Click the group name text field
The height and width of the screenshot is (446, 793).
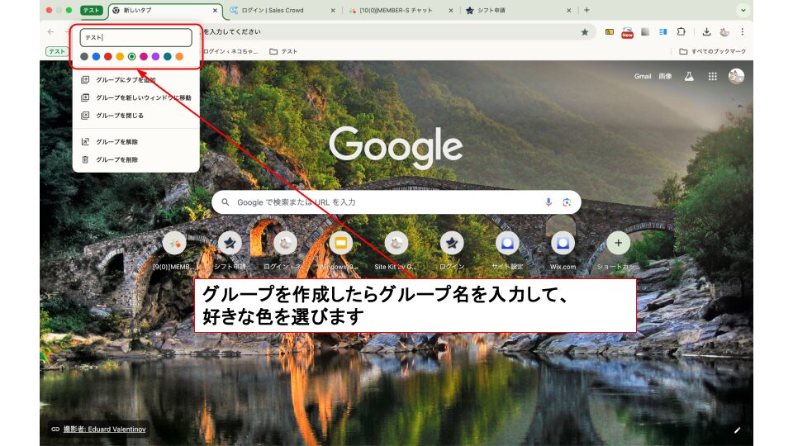click(137, 37)
